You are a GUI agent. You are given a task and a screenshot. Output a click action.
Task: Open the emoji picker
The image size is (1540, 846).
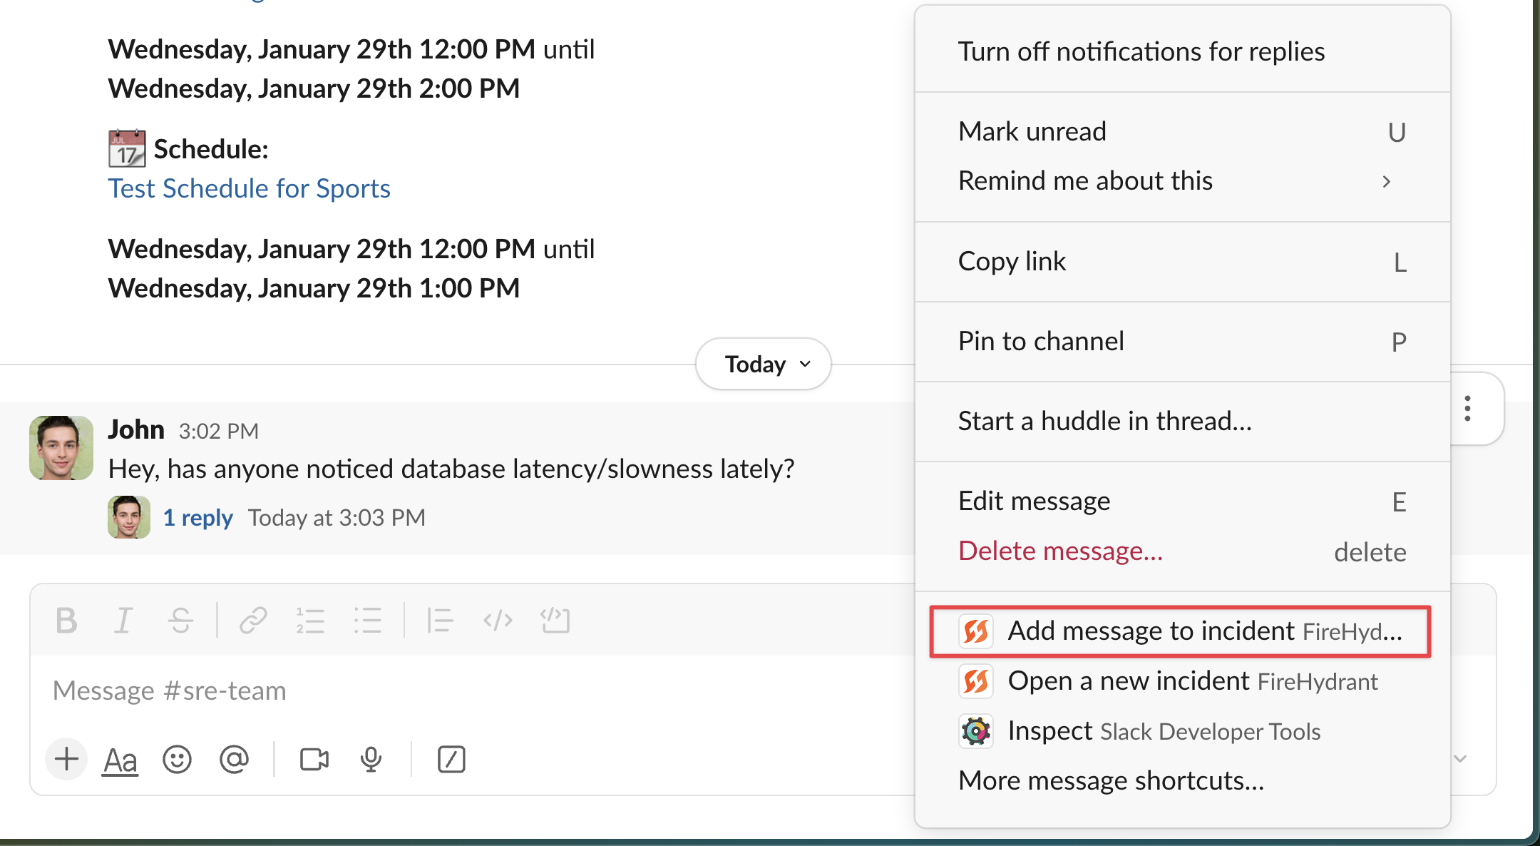177,759
